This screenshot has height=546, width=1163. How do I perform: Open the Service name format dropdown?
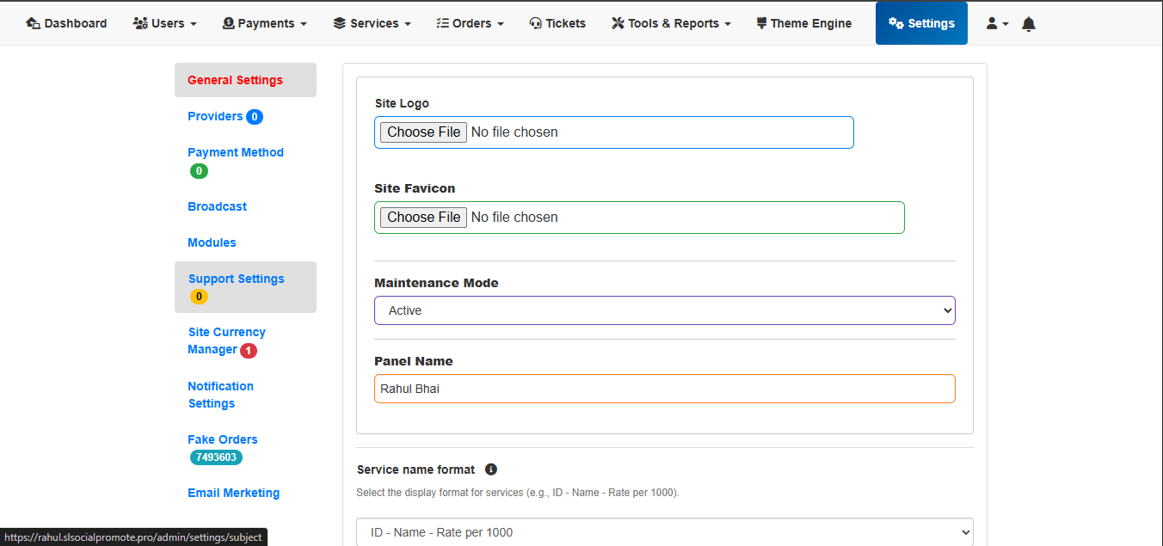(664, 532)
